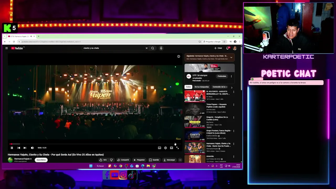Open options for Gregorio video

click(234, 118)
